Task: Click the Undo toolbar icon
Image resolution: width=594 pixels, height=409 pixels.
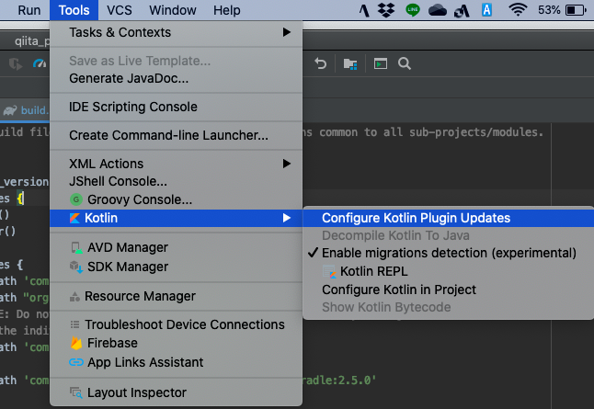Action: click(321, 63)
